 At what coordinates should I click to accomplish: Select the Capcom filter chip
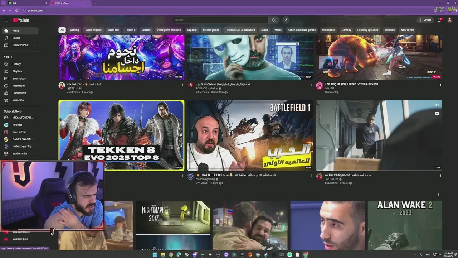(x=192, y=30)
